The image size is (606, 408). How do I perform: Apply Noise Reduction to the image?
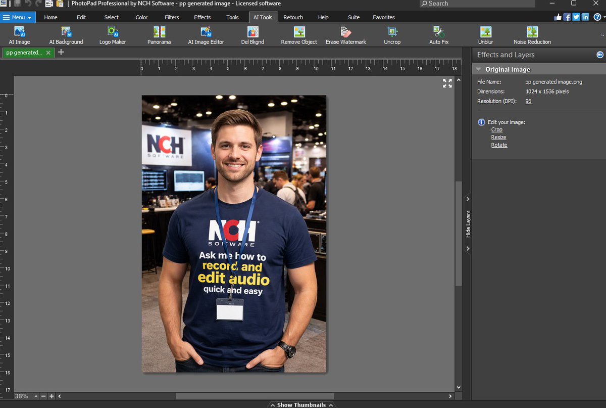pos(531,34)
